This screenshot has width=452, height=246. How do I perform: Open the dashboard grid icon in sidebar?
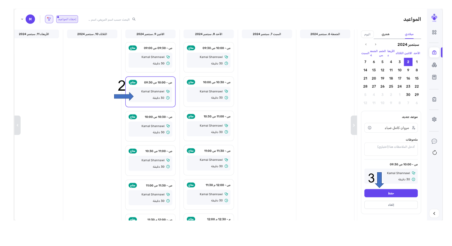click(434, 32)
